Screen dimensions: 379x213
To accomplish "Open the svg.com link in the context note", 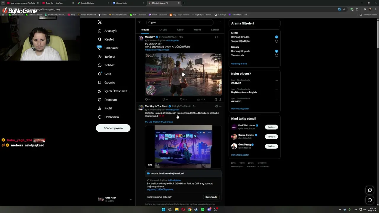I will [160, 189].
